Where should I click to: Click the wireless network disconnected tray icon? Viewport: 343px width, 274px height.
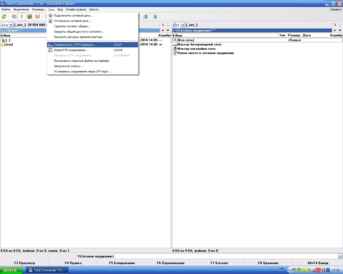[323, 270]
